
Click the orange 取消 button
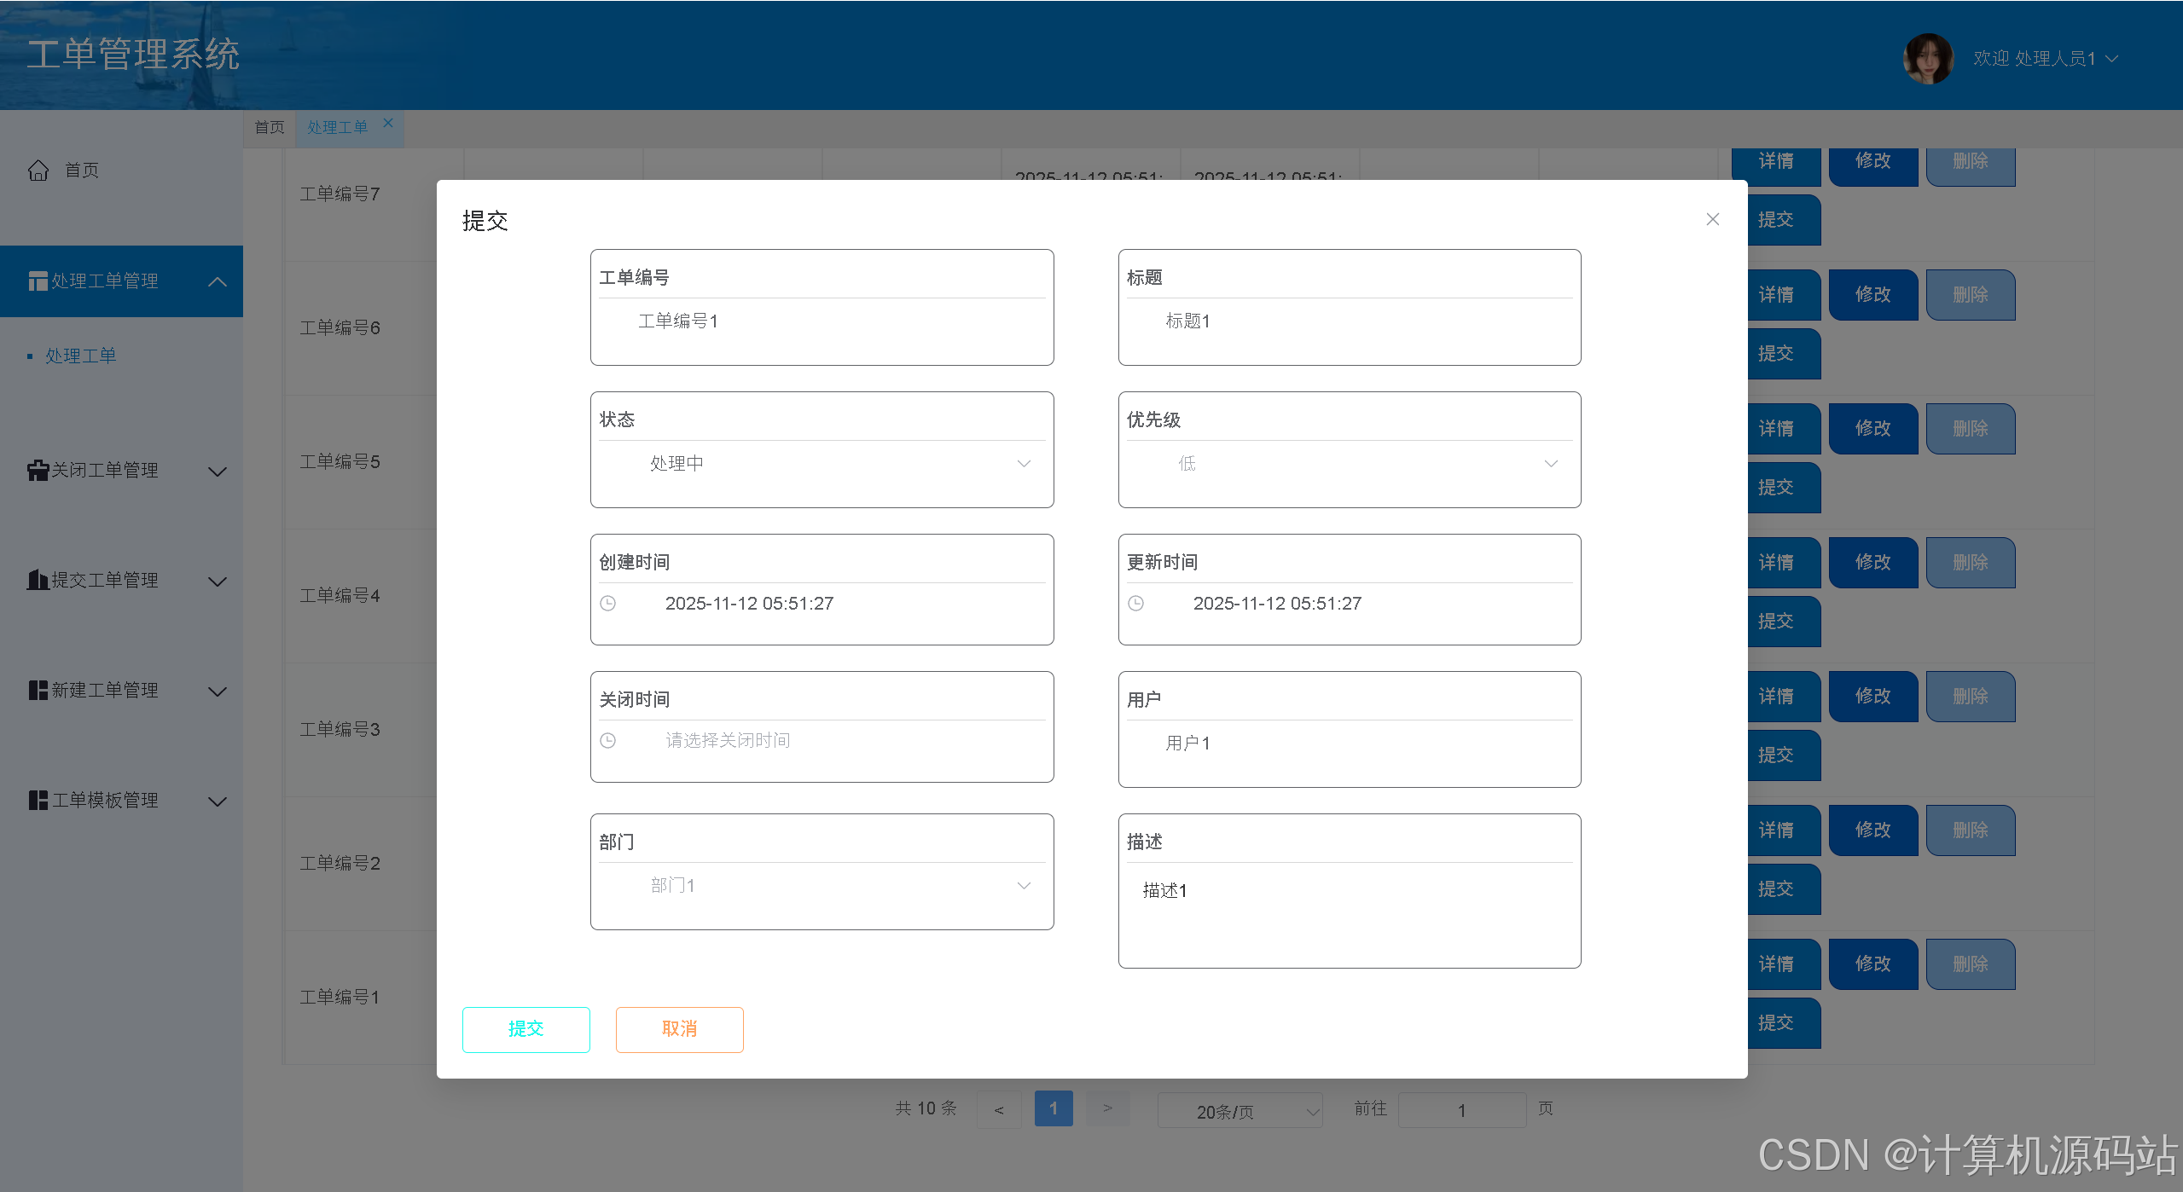point(679,1029)
